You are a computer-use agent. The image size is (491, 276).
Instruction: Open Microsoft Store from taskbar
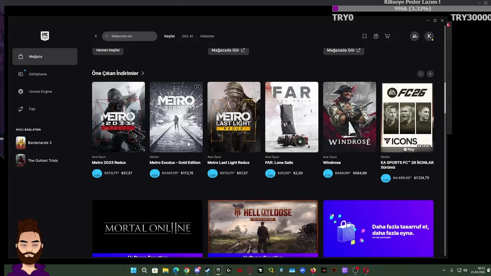tap(155, 270)
